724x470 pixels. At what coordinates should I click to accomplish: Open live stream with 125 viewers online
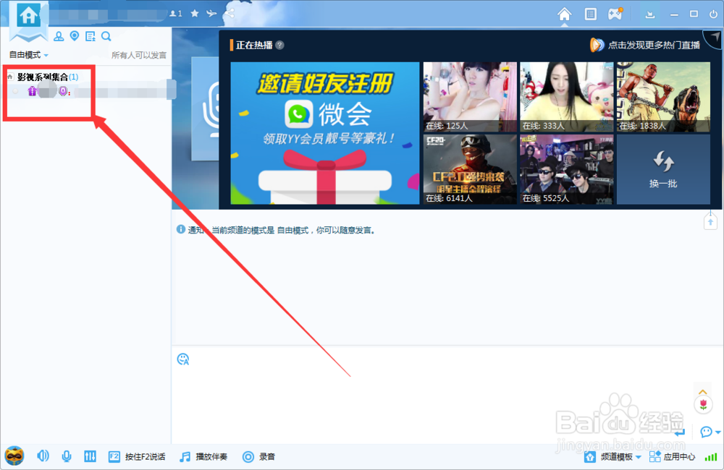(x=470, y=97)
